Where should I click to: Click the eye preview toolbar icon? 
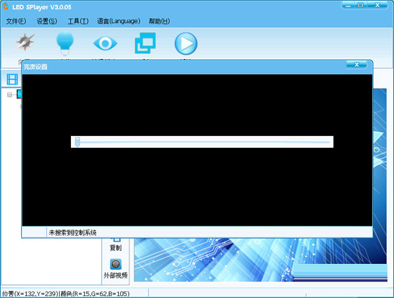click(104, 44)
